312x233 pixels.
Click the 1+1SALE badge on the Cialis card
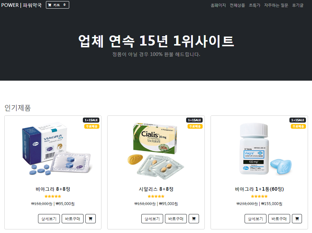(194, 120)
